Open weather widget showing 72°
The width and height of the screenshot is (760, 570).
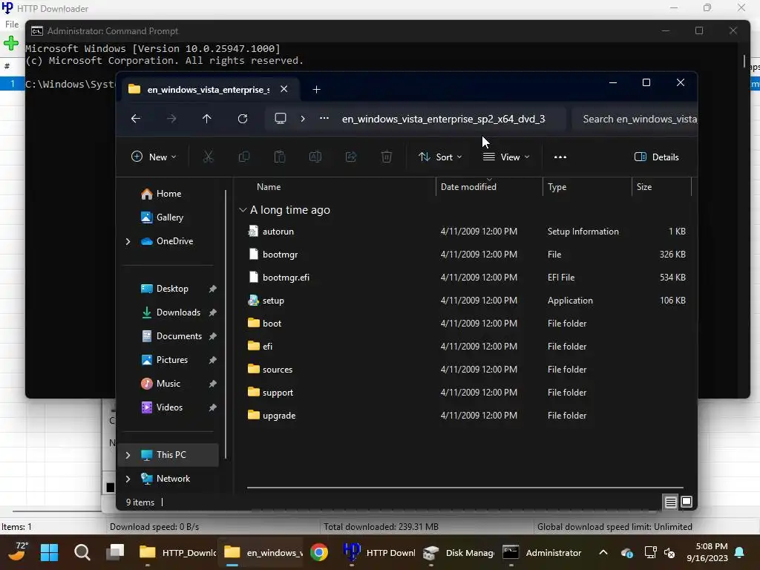[18, 551]
